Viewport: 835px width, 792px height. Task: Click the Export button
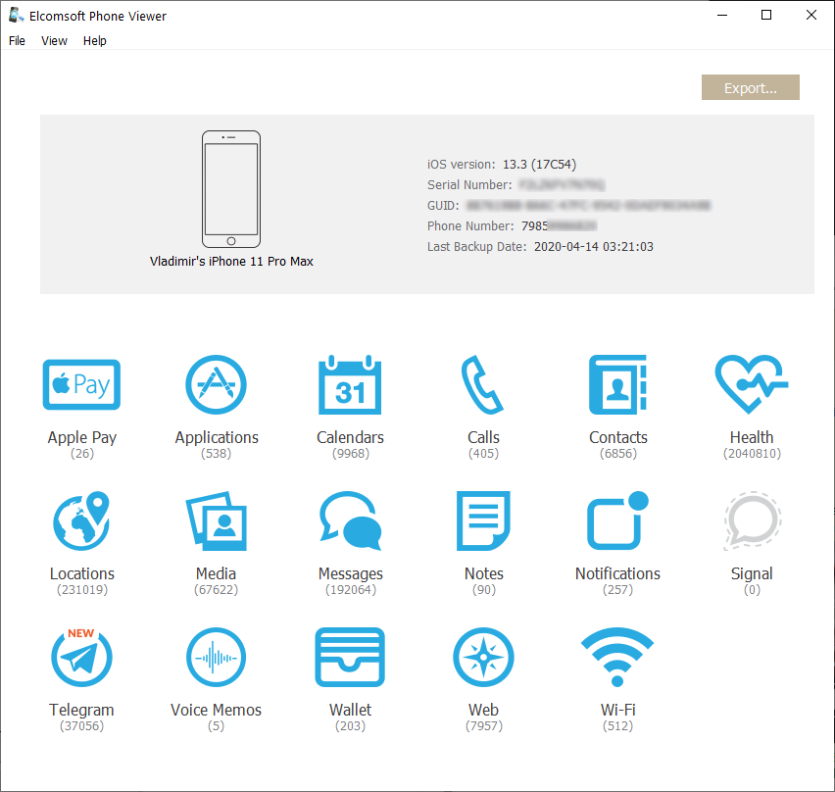tap(750, 88)
